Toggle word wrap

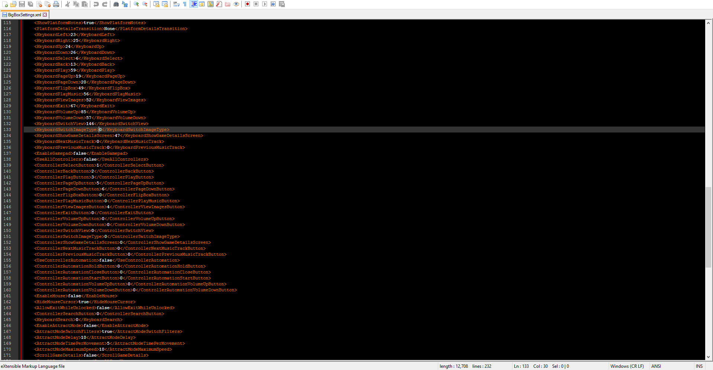(x=176, y=4)
